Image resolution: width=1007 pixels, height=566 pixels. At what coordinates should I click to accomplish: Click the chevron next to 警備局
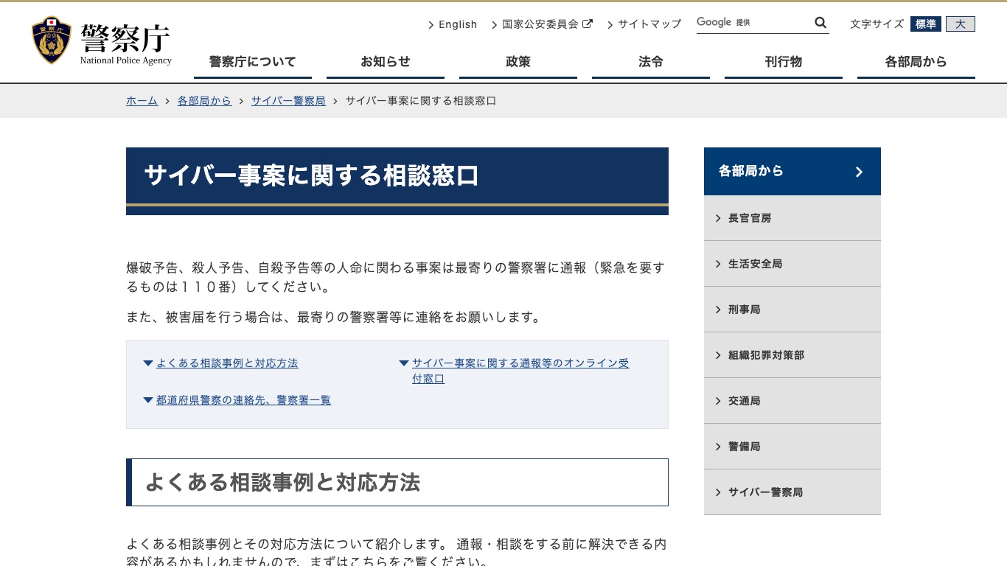point(718,447)
